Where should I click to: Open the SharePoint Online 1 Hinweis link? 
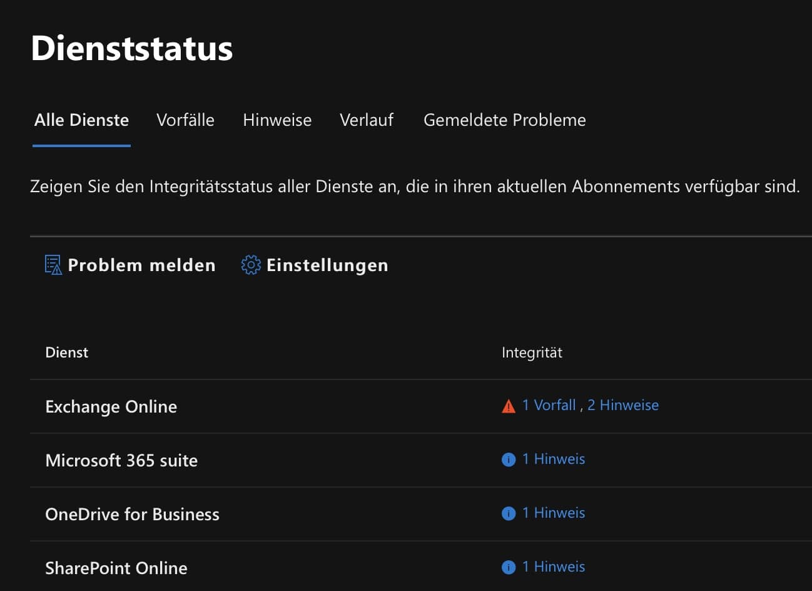click(554, 567)
